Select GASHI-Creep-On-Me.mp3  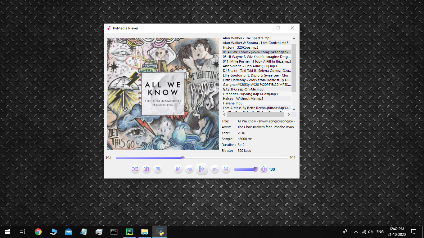pos(256,89)
